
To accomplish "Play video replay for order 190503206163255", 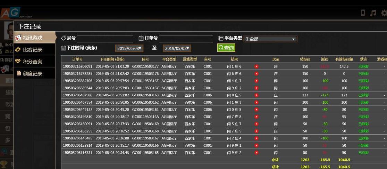I will click(256, 131).
